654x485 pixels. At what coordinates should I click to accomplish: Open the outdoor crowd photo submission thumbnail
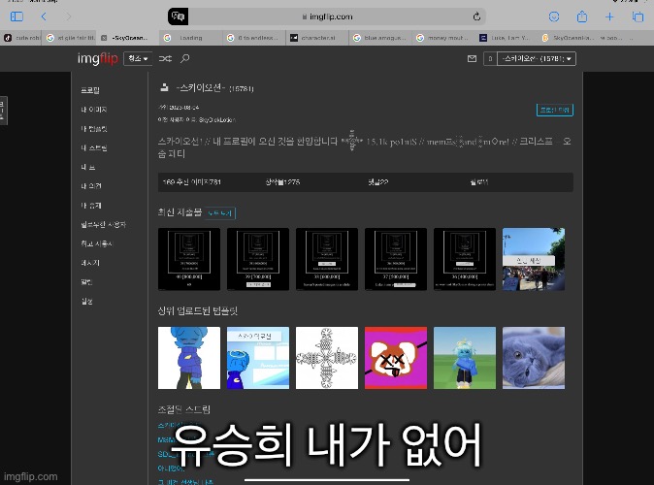pos(534,259)
